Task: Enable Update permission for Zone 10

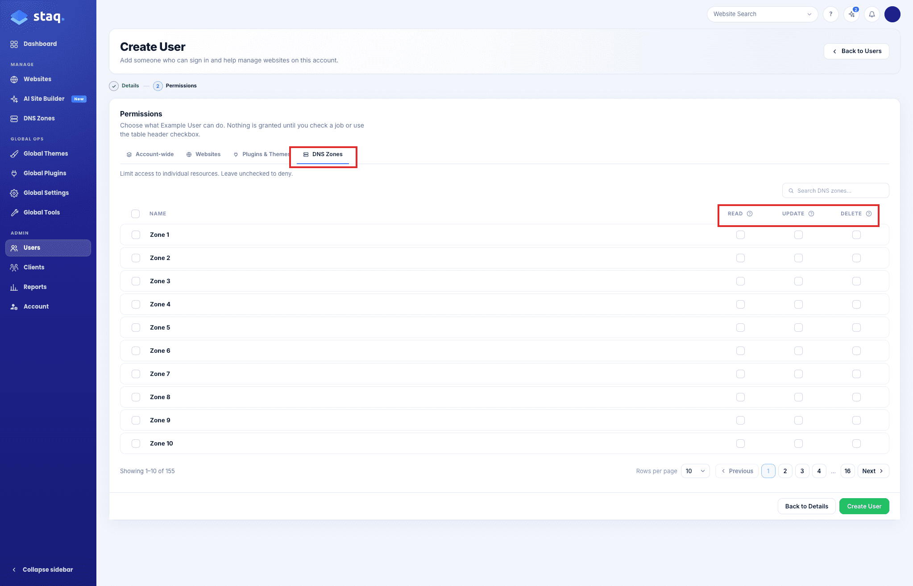Action: coord(799,443)
